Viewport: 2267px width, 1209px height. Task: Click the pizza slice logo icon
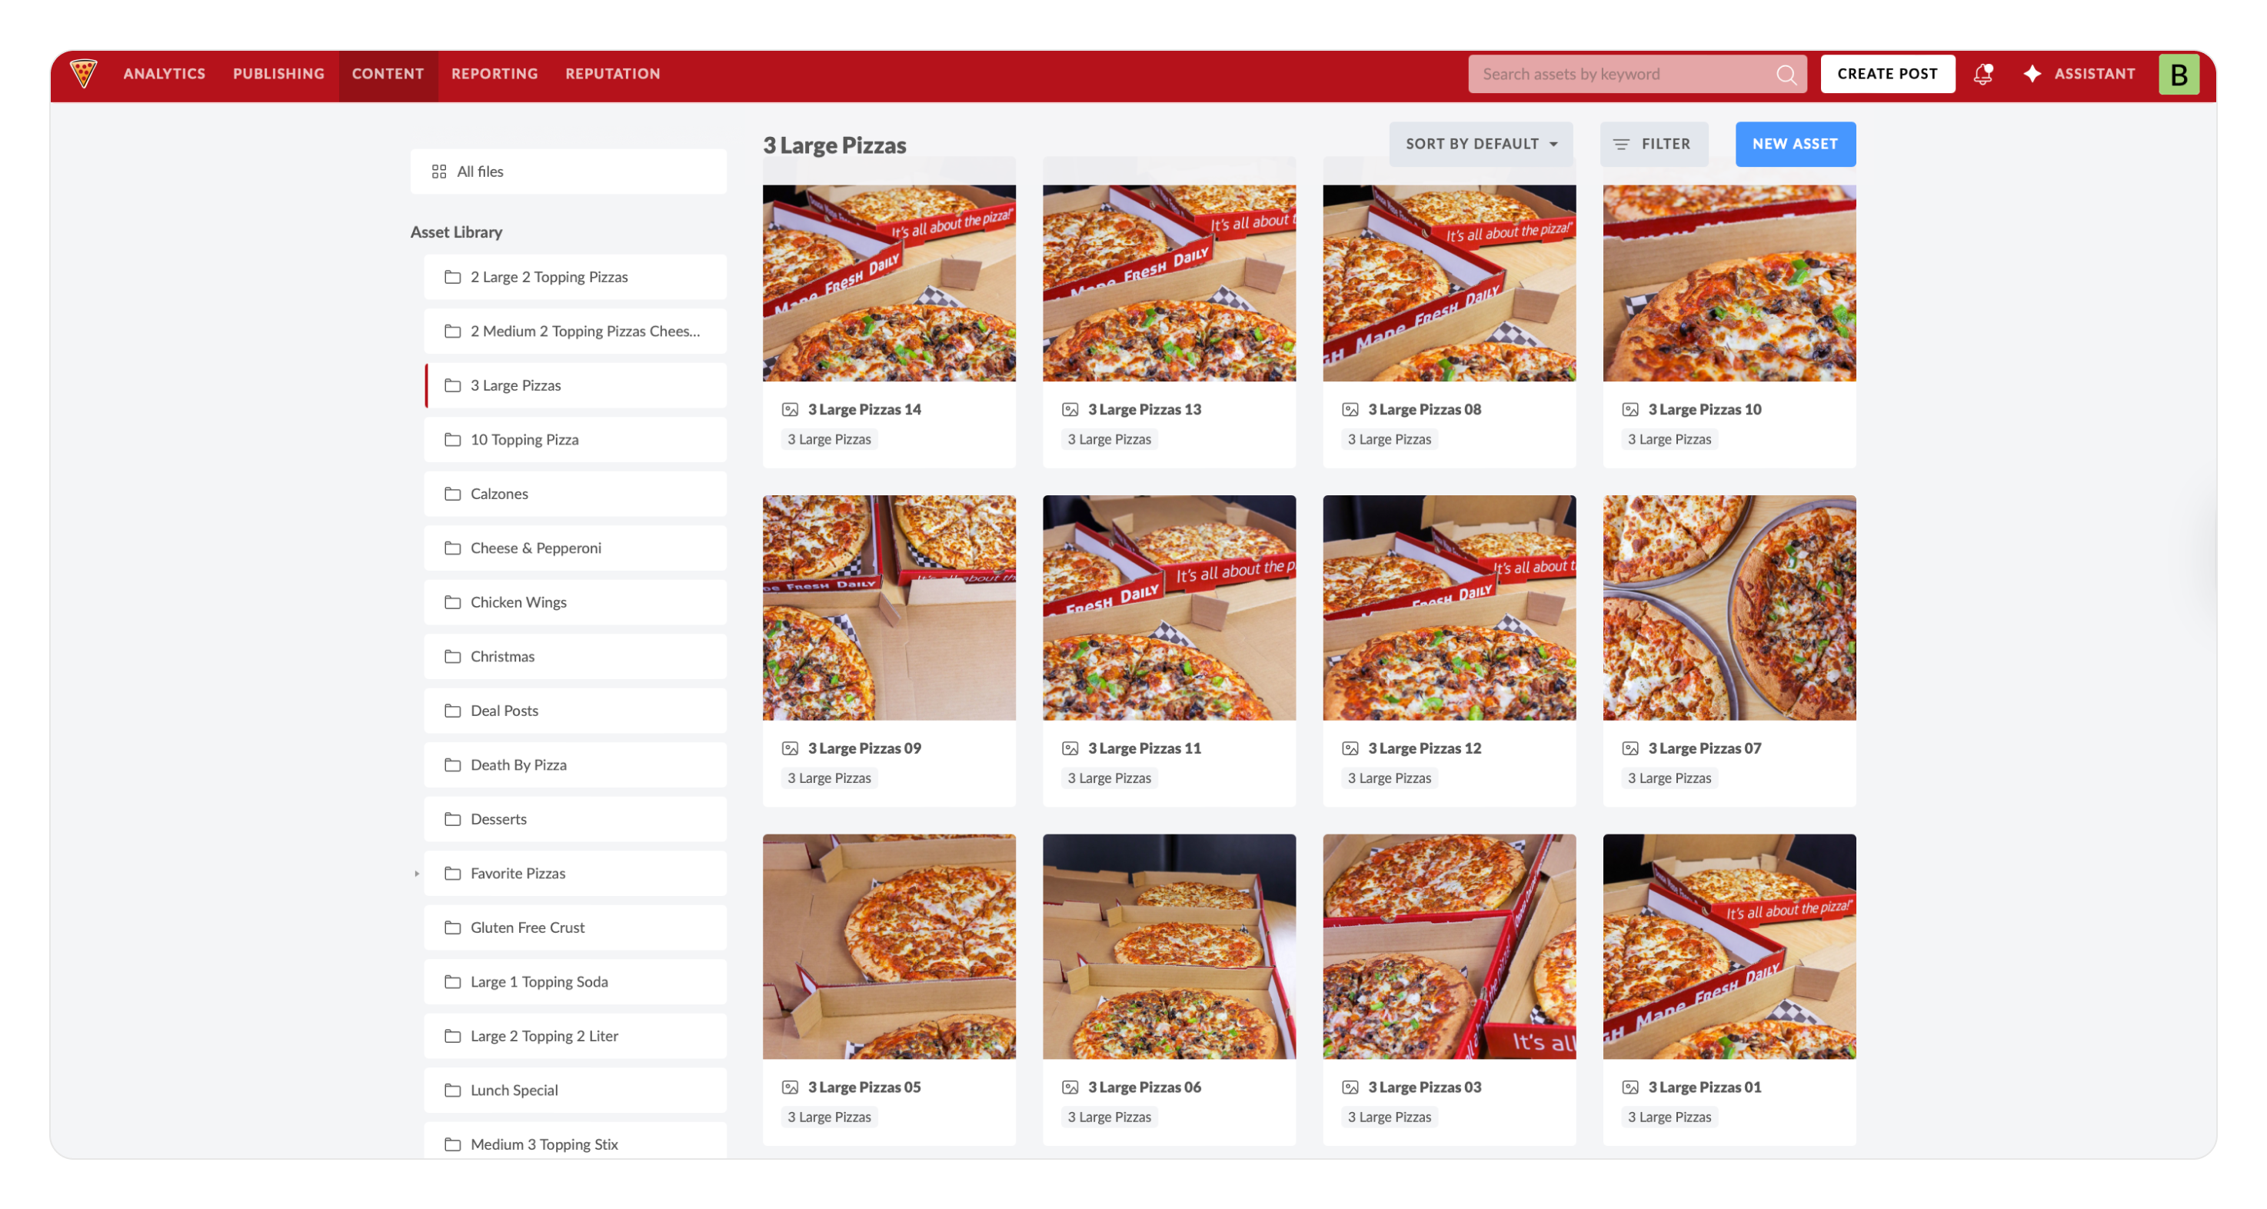(84, 74)
